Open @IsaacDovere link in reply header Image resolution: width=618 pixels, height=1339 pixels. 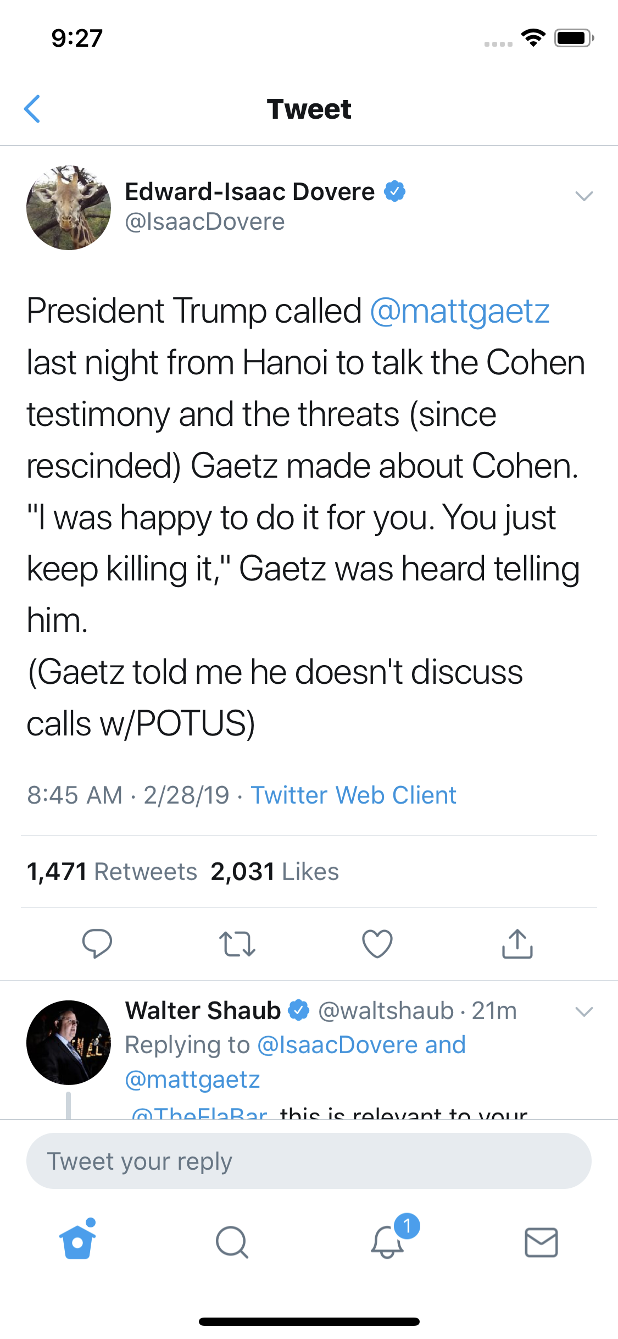336,1045
